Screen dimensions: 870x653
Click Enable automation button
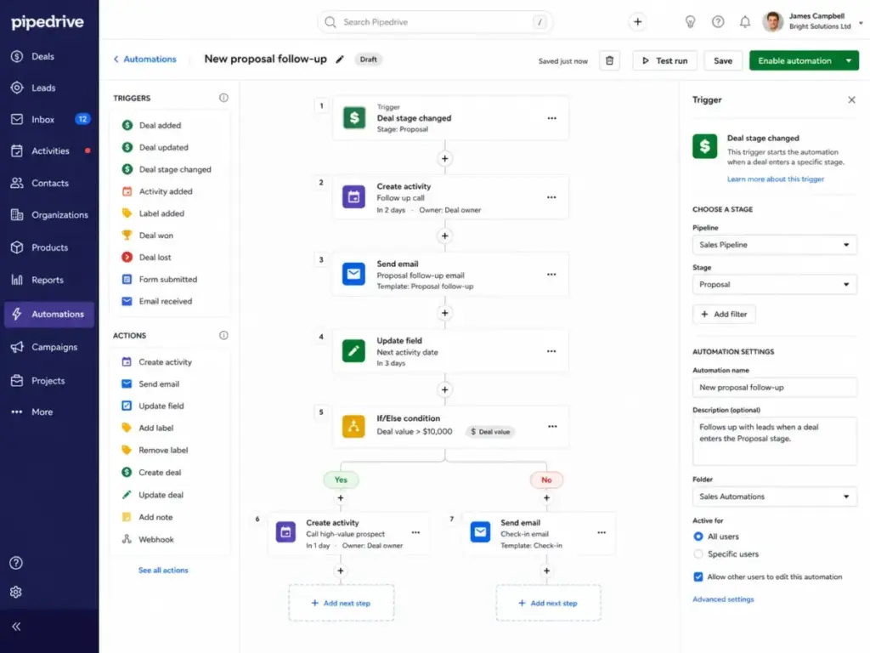point(794,60)
